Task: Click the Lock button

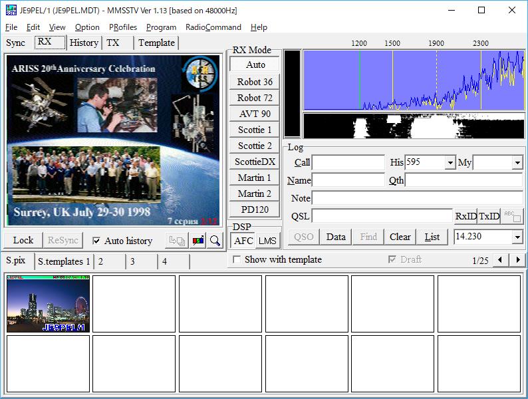Action: (x=23, y=241)
